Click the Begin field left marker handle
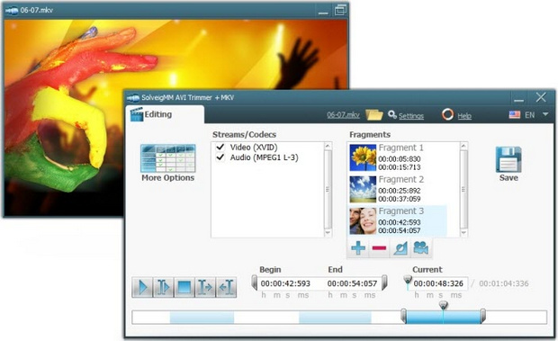This screenshot has height=341, width=558. 255,283
